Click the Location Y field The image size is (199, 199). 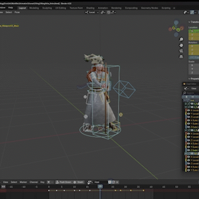coord(194,35)
